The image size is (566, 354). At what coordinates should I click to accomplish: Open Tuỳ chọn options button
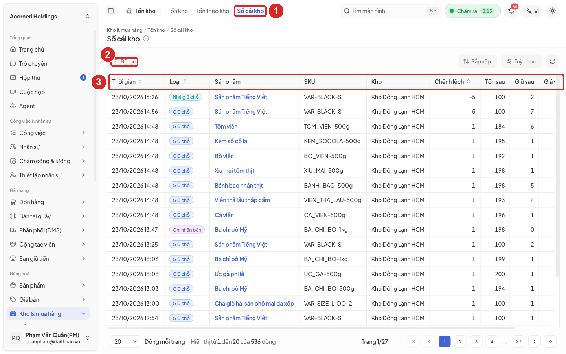click(521, 61)
